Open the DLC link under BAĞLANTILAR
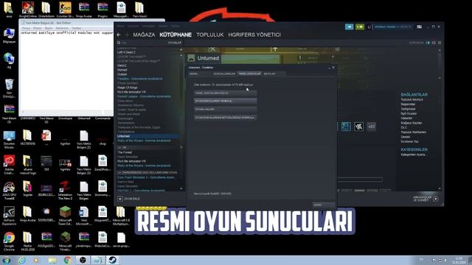 tap(403, 127)
